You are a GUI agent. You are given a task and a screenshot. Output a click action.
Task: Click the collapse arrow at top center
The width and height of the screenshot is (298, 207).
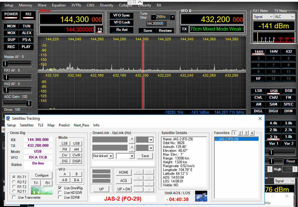[140, 2]
